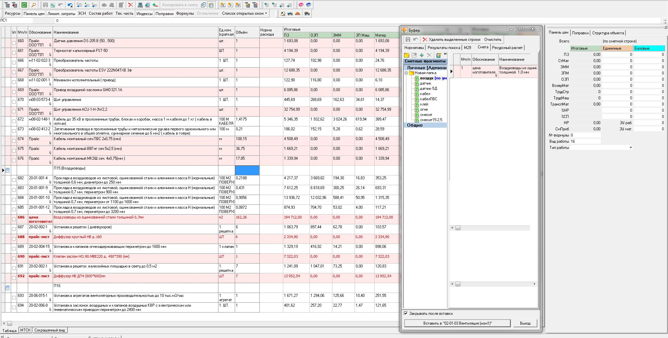The height and width of the screenshot is (338, 668).
Task: Open the 'Тип работы' dropdown
Action: 631,148
